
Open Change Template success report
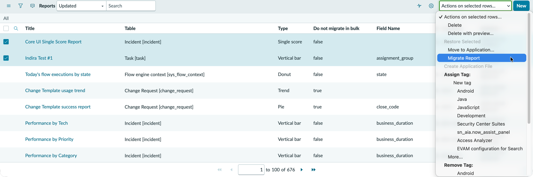58,107
